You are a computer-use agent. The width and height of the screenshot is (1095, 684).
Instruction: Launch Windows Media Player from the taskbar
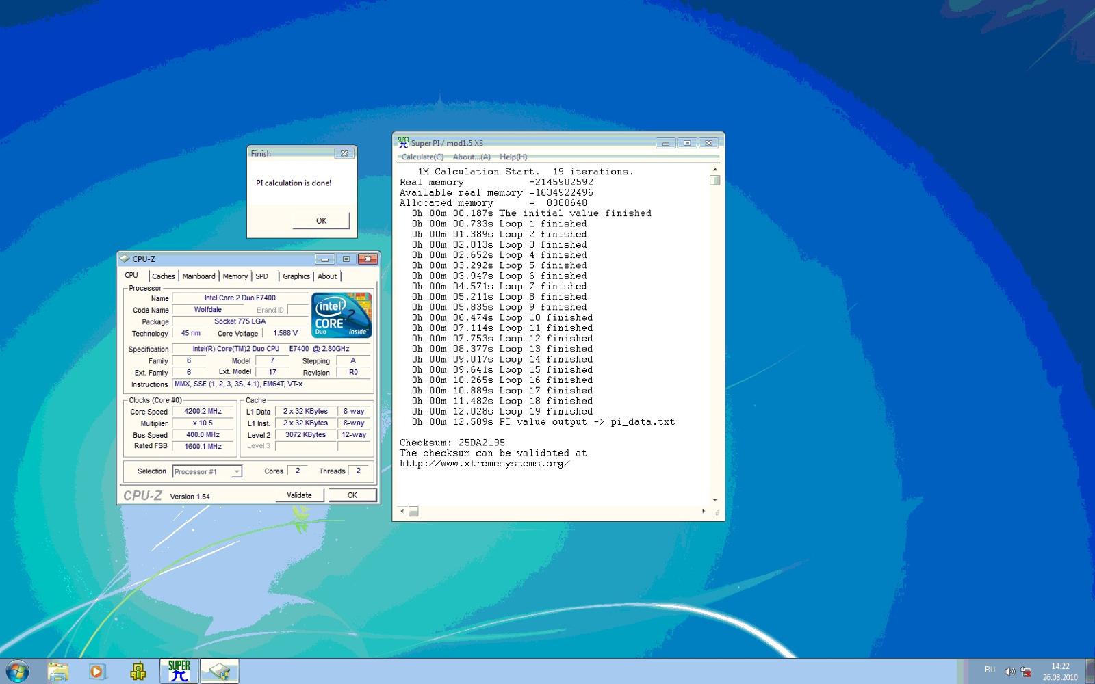point(97,671)
